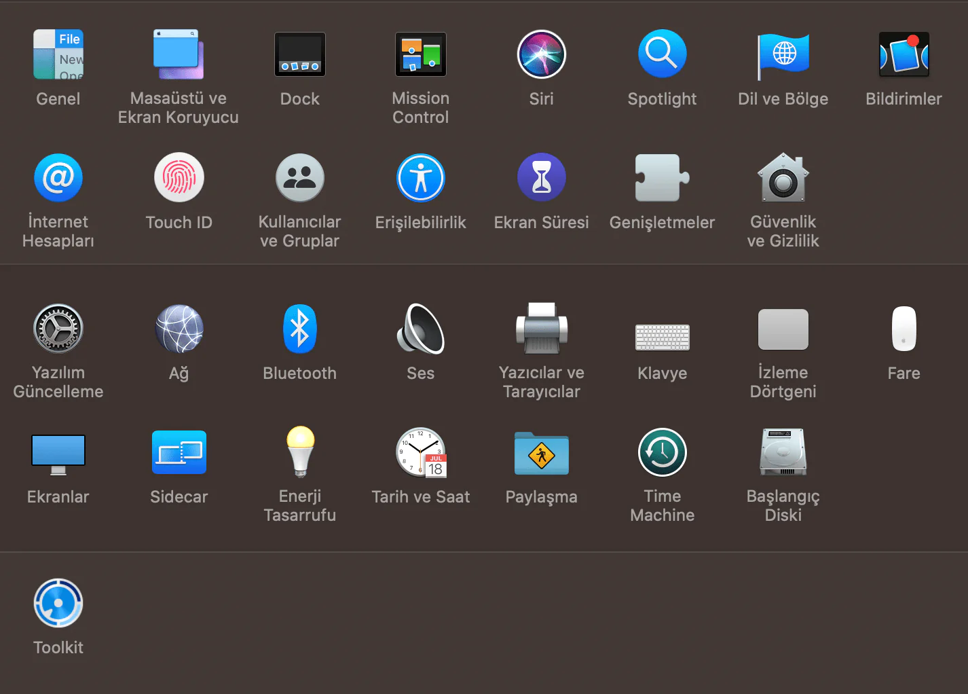The width and height of the screenshot is (968, 694).
Task: Open Masaüstü ve Ekran Koruyucu settings
Action: (179, 54)
